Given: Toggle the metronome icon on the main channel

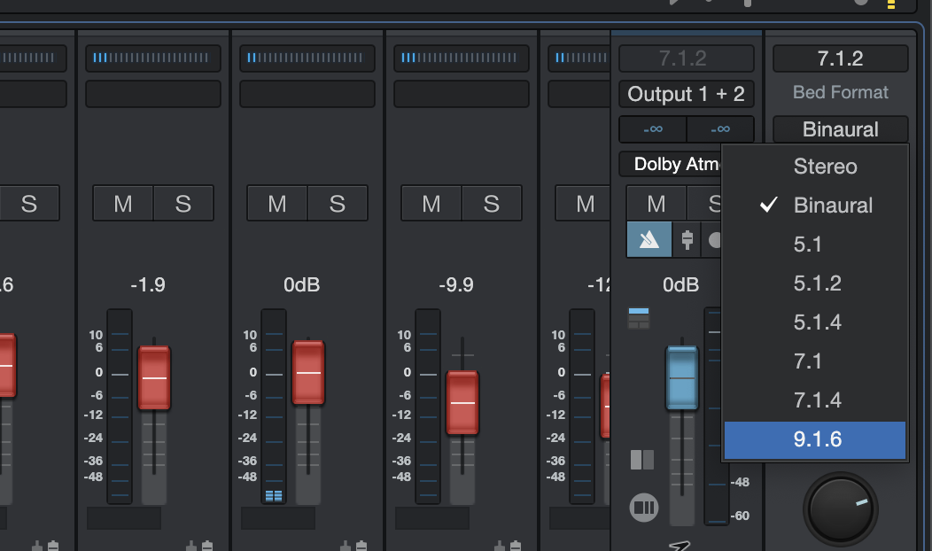Looking at the screenshot, I should tap(649, 239).
